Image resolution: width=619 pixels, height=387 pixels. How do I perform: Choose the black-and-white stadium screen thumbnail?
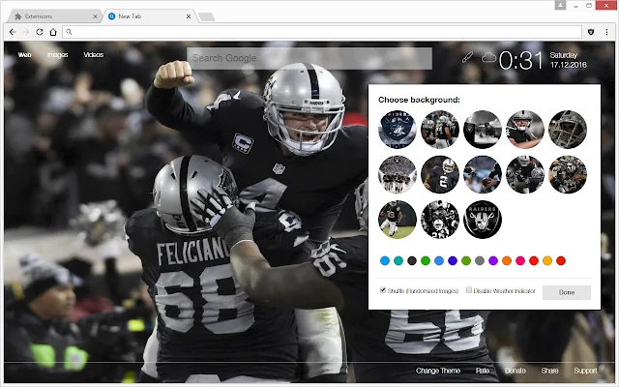483,130
